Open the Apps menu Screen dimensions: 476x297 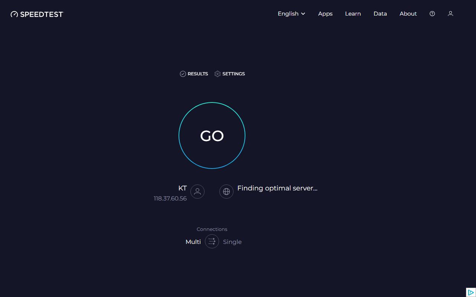(x=325, y=14)
